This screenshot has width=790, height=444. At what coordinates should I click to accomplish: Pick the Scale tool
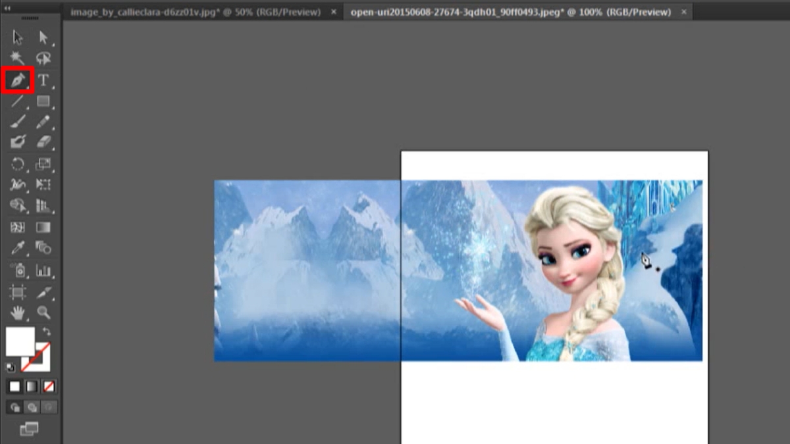(43, 164)
